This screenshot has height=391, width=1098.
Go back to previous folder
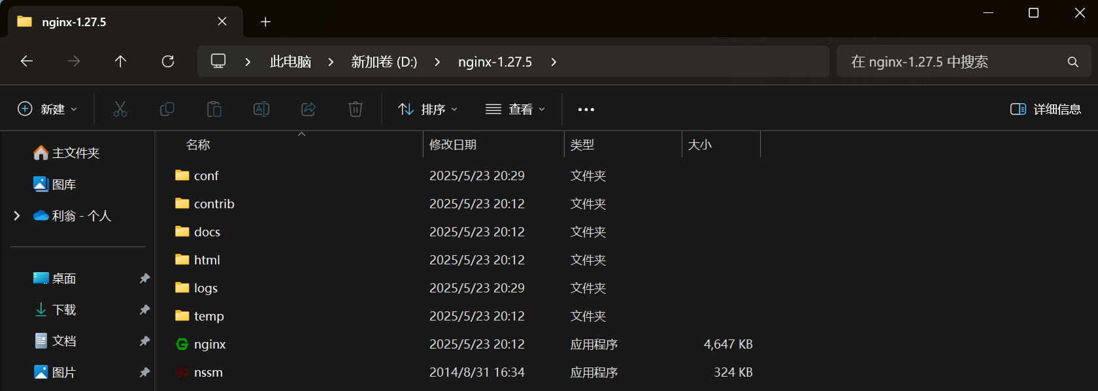[x=27, y=61]
